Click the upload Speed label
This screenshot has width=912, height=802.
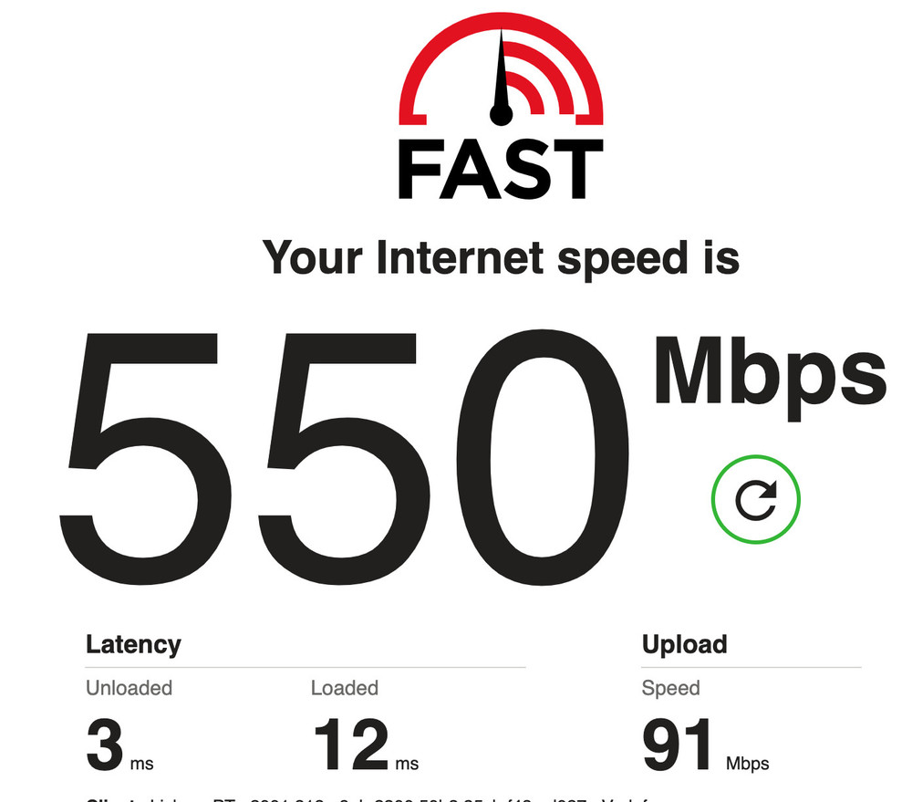[670, 688]
